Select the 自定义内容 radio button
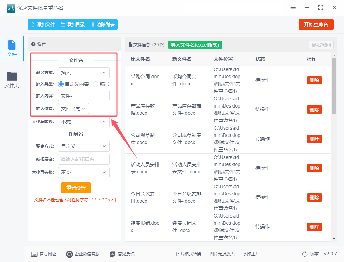The image size is (344, 262). 61,84
